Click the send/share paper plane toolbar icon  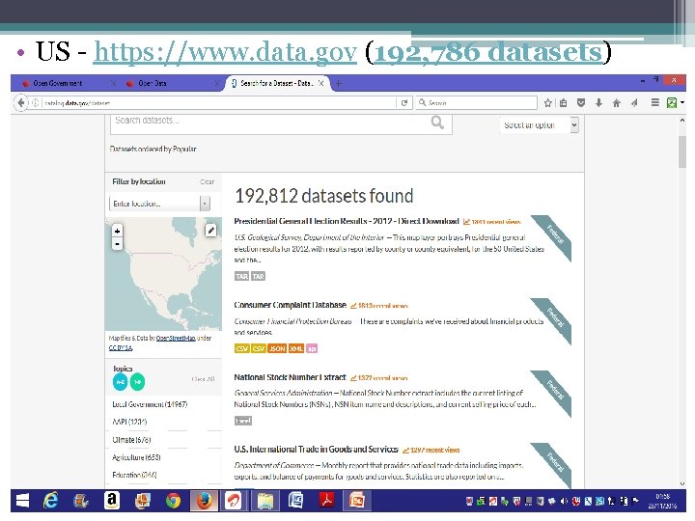tap(634, 103)
